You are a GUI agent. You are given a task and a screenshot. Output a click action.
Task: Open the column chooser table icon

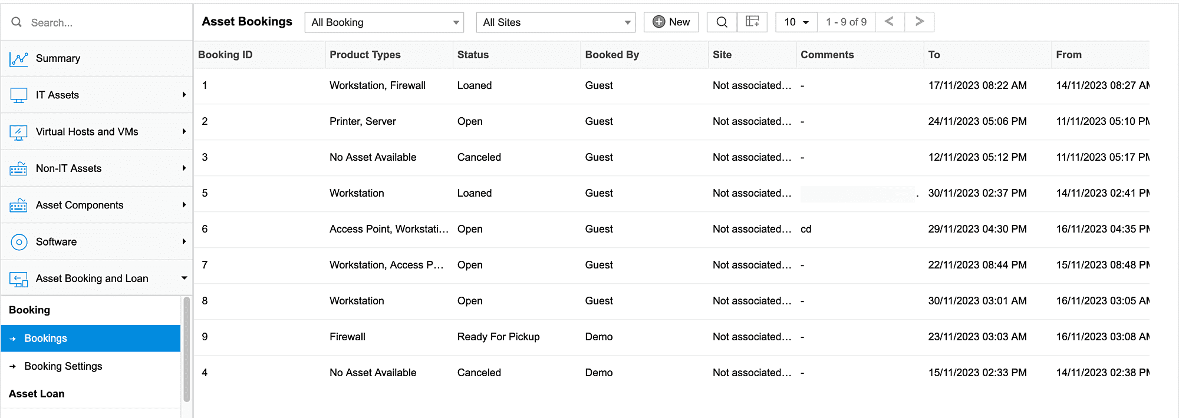click(752, 22)
